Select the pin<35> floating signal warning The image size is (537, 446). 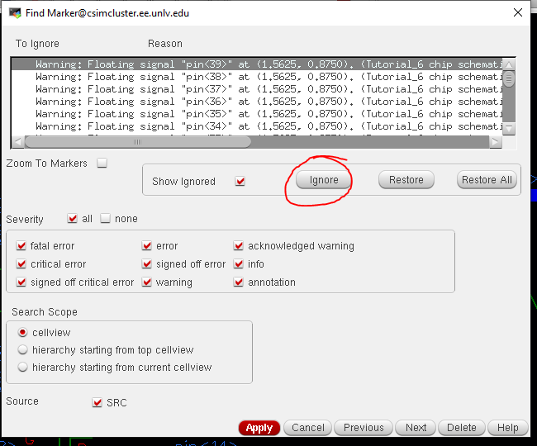257,114
